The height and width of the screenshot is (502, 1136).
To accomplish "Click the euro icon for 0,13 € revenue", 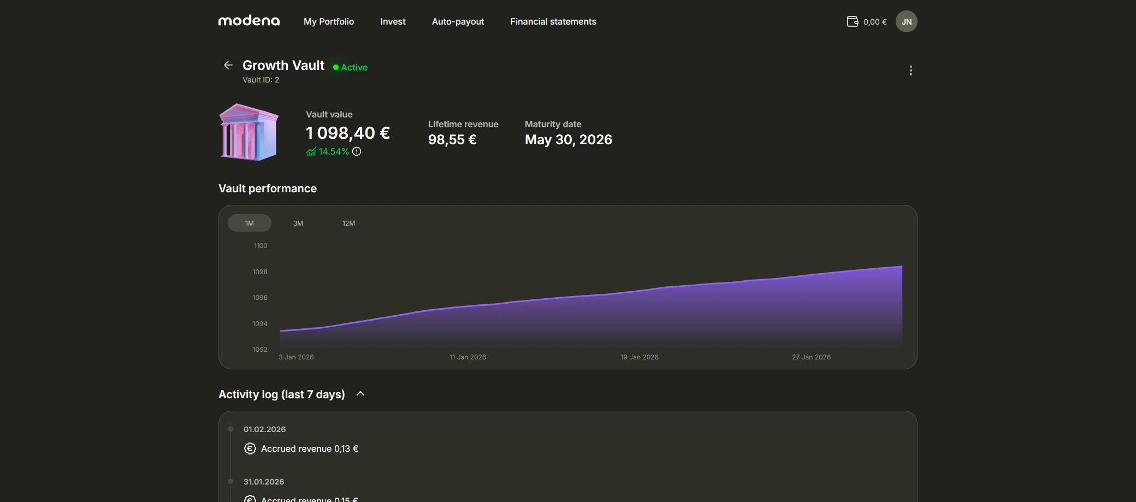I will pos(250,448).
